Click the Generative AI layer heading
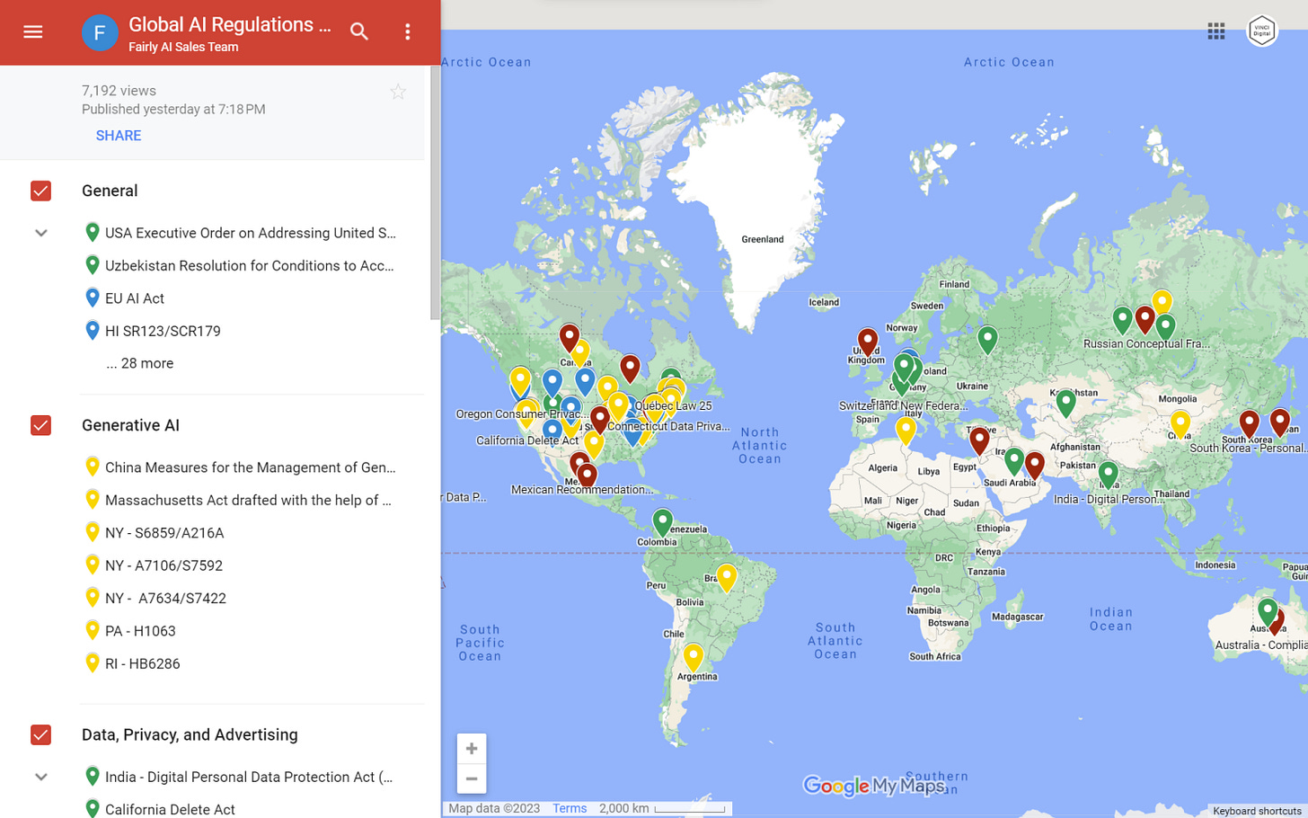The height and width of the screenshot is (818, 1308). point(130,425)
